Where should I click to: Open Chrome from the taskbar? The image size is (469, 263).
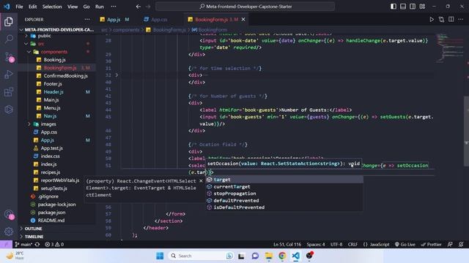(x=282, y=256)
